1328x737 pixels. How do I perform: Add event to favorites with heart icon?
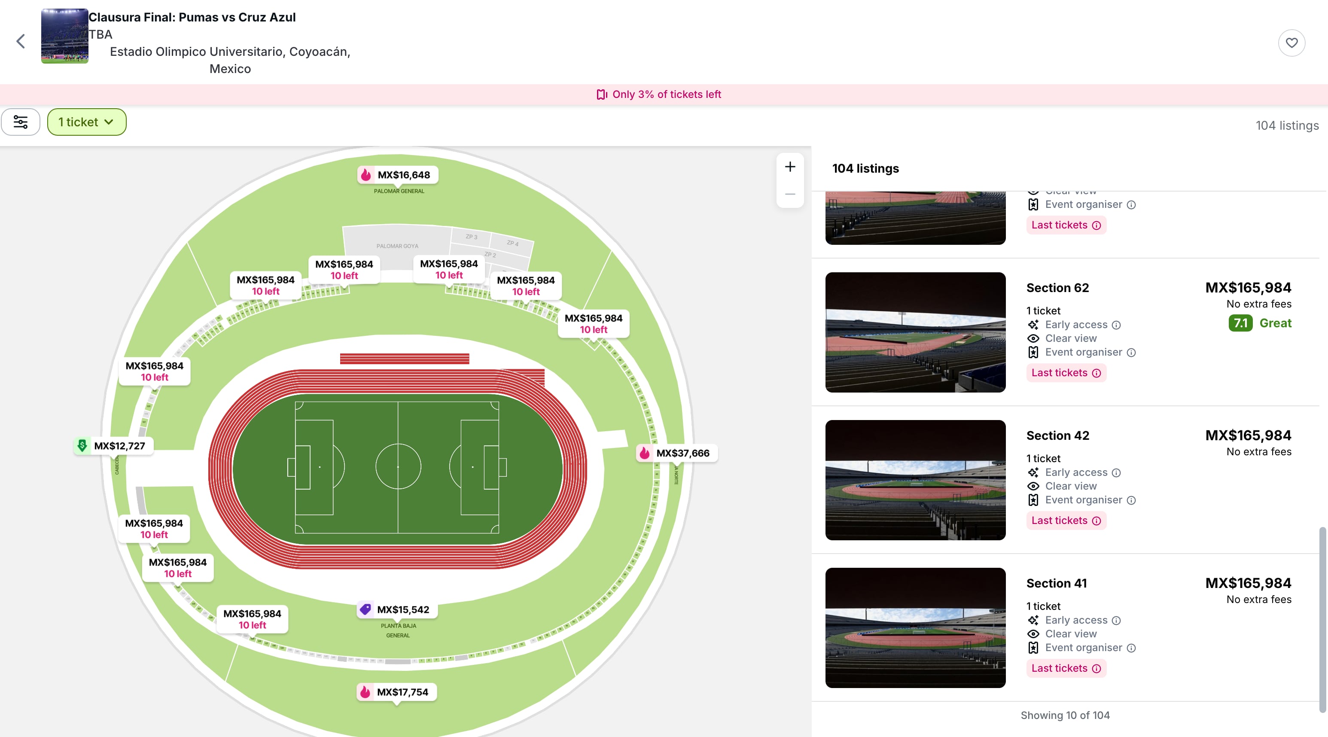(x=1291, y=43)
